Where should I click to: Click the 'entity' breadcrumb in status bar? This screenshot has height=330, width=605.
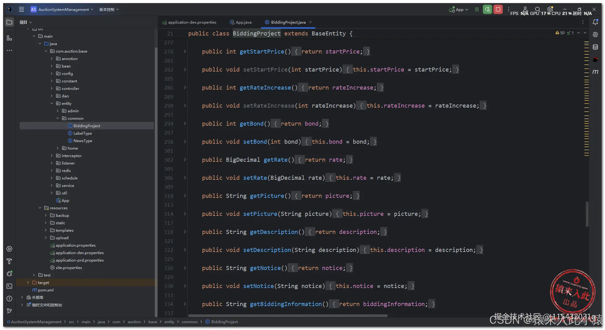point(169,322)
